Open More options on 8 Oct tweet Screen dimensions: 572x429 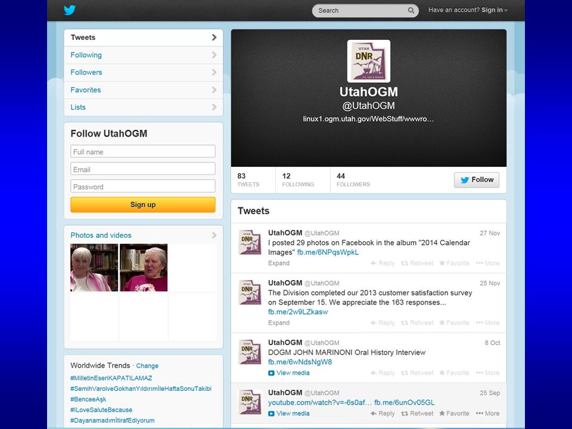[487, 373]
